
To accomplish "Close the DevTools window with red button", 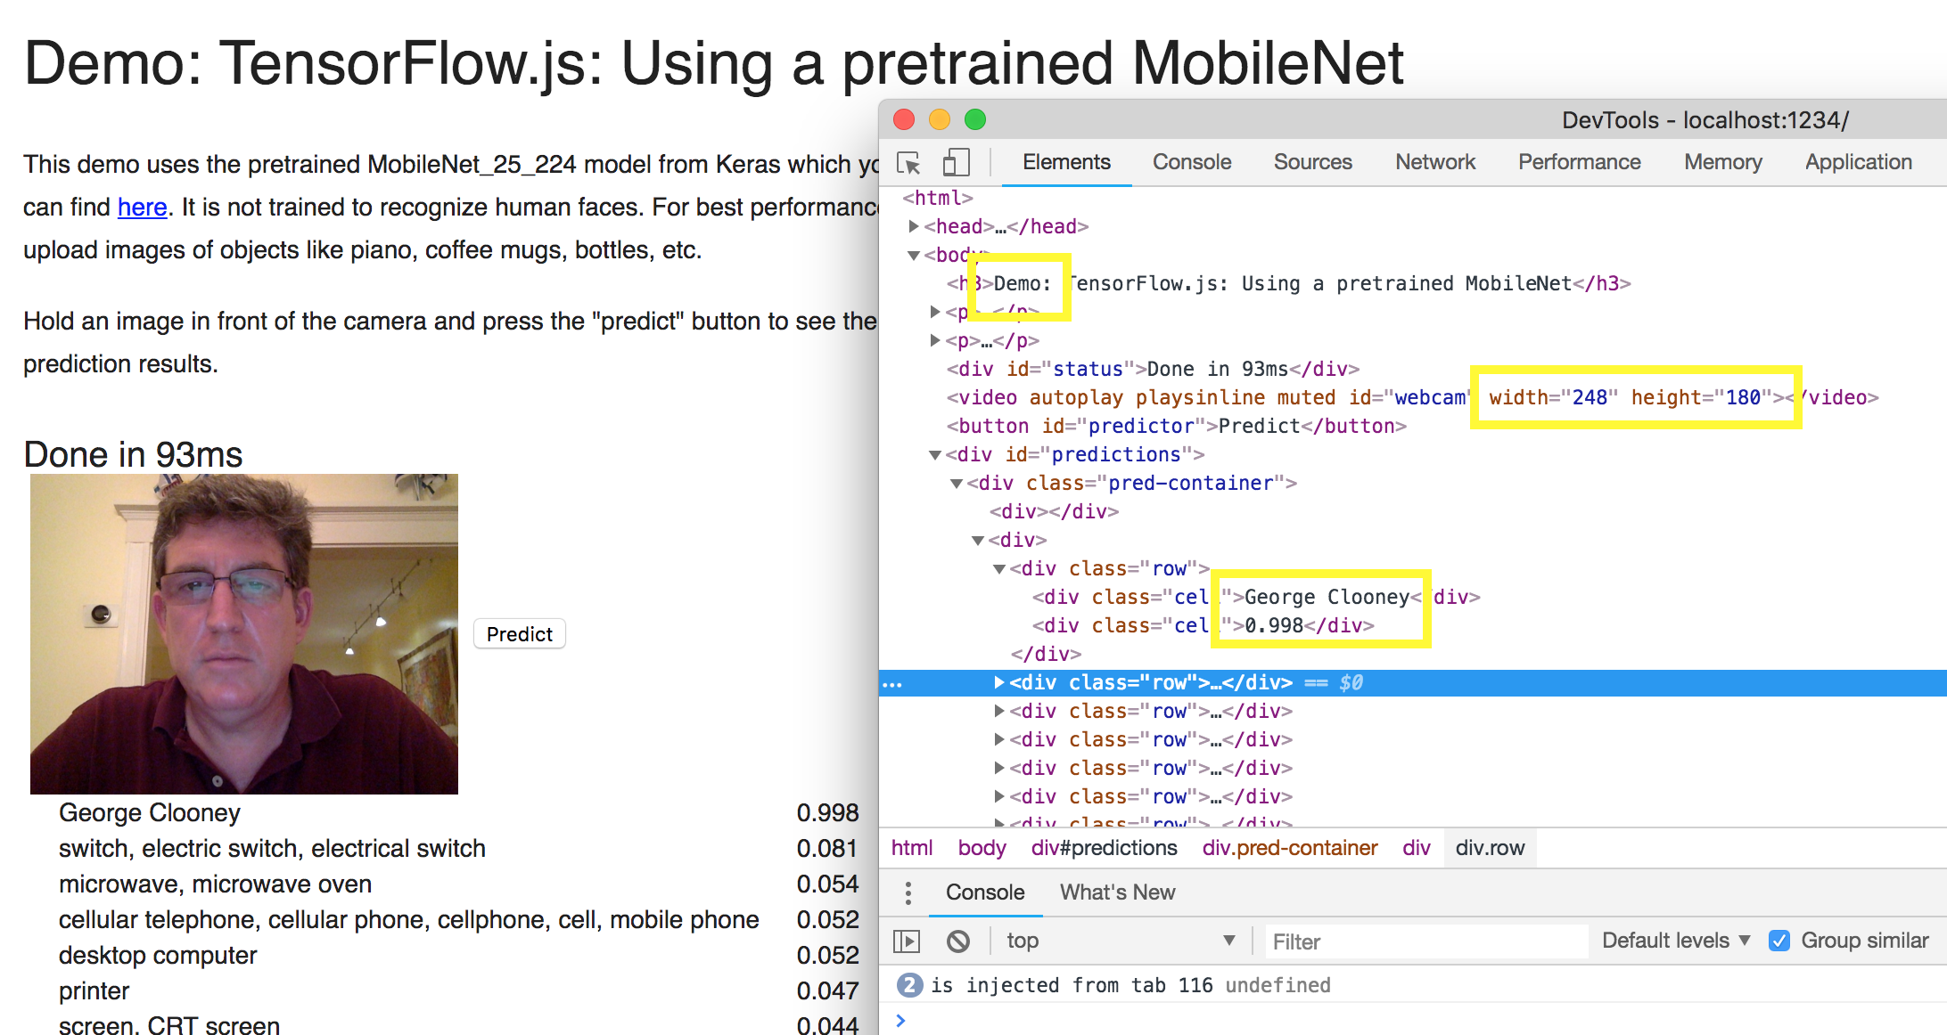I will click(904, 119).
